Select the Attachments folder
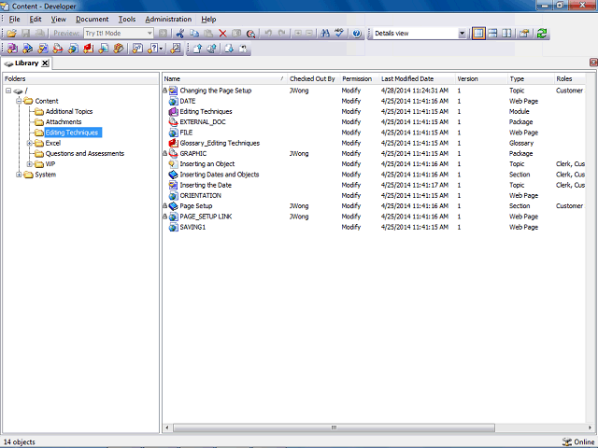This screenshot has width=598, height=448. point(64,122)
